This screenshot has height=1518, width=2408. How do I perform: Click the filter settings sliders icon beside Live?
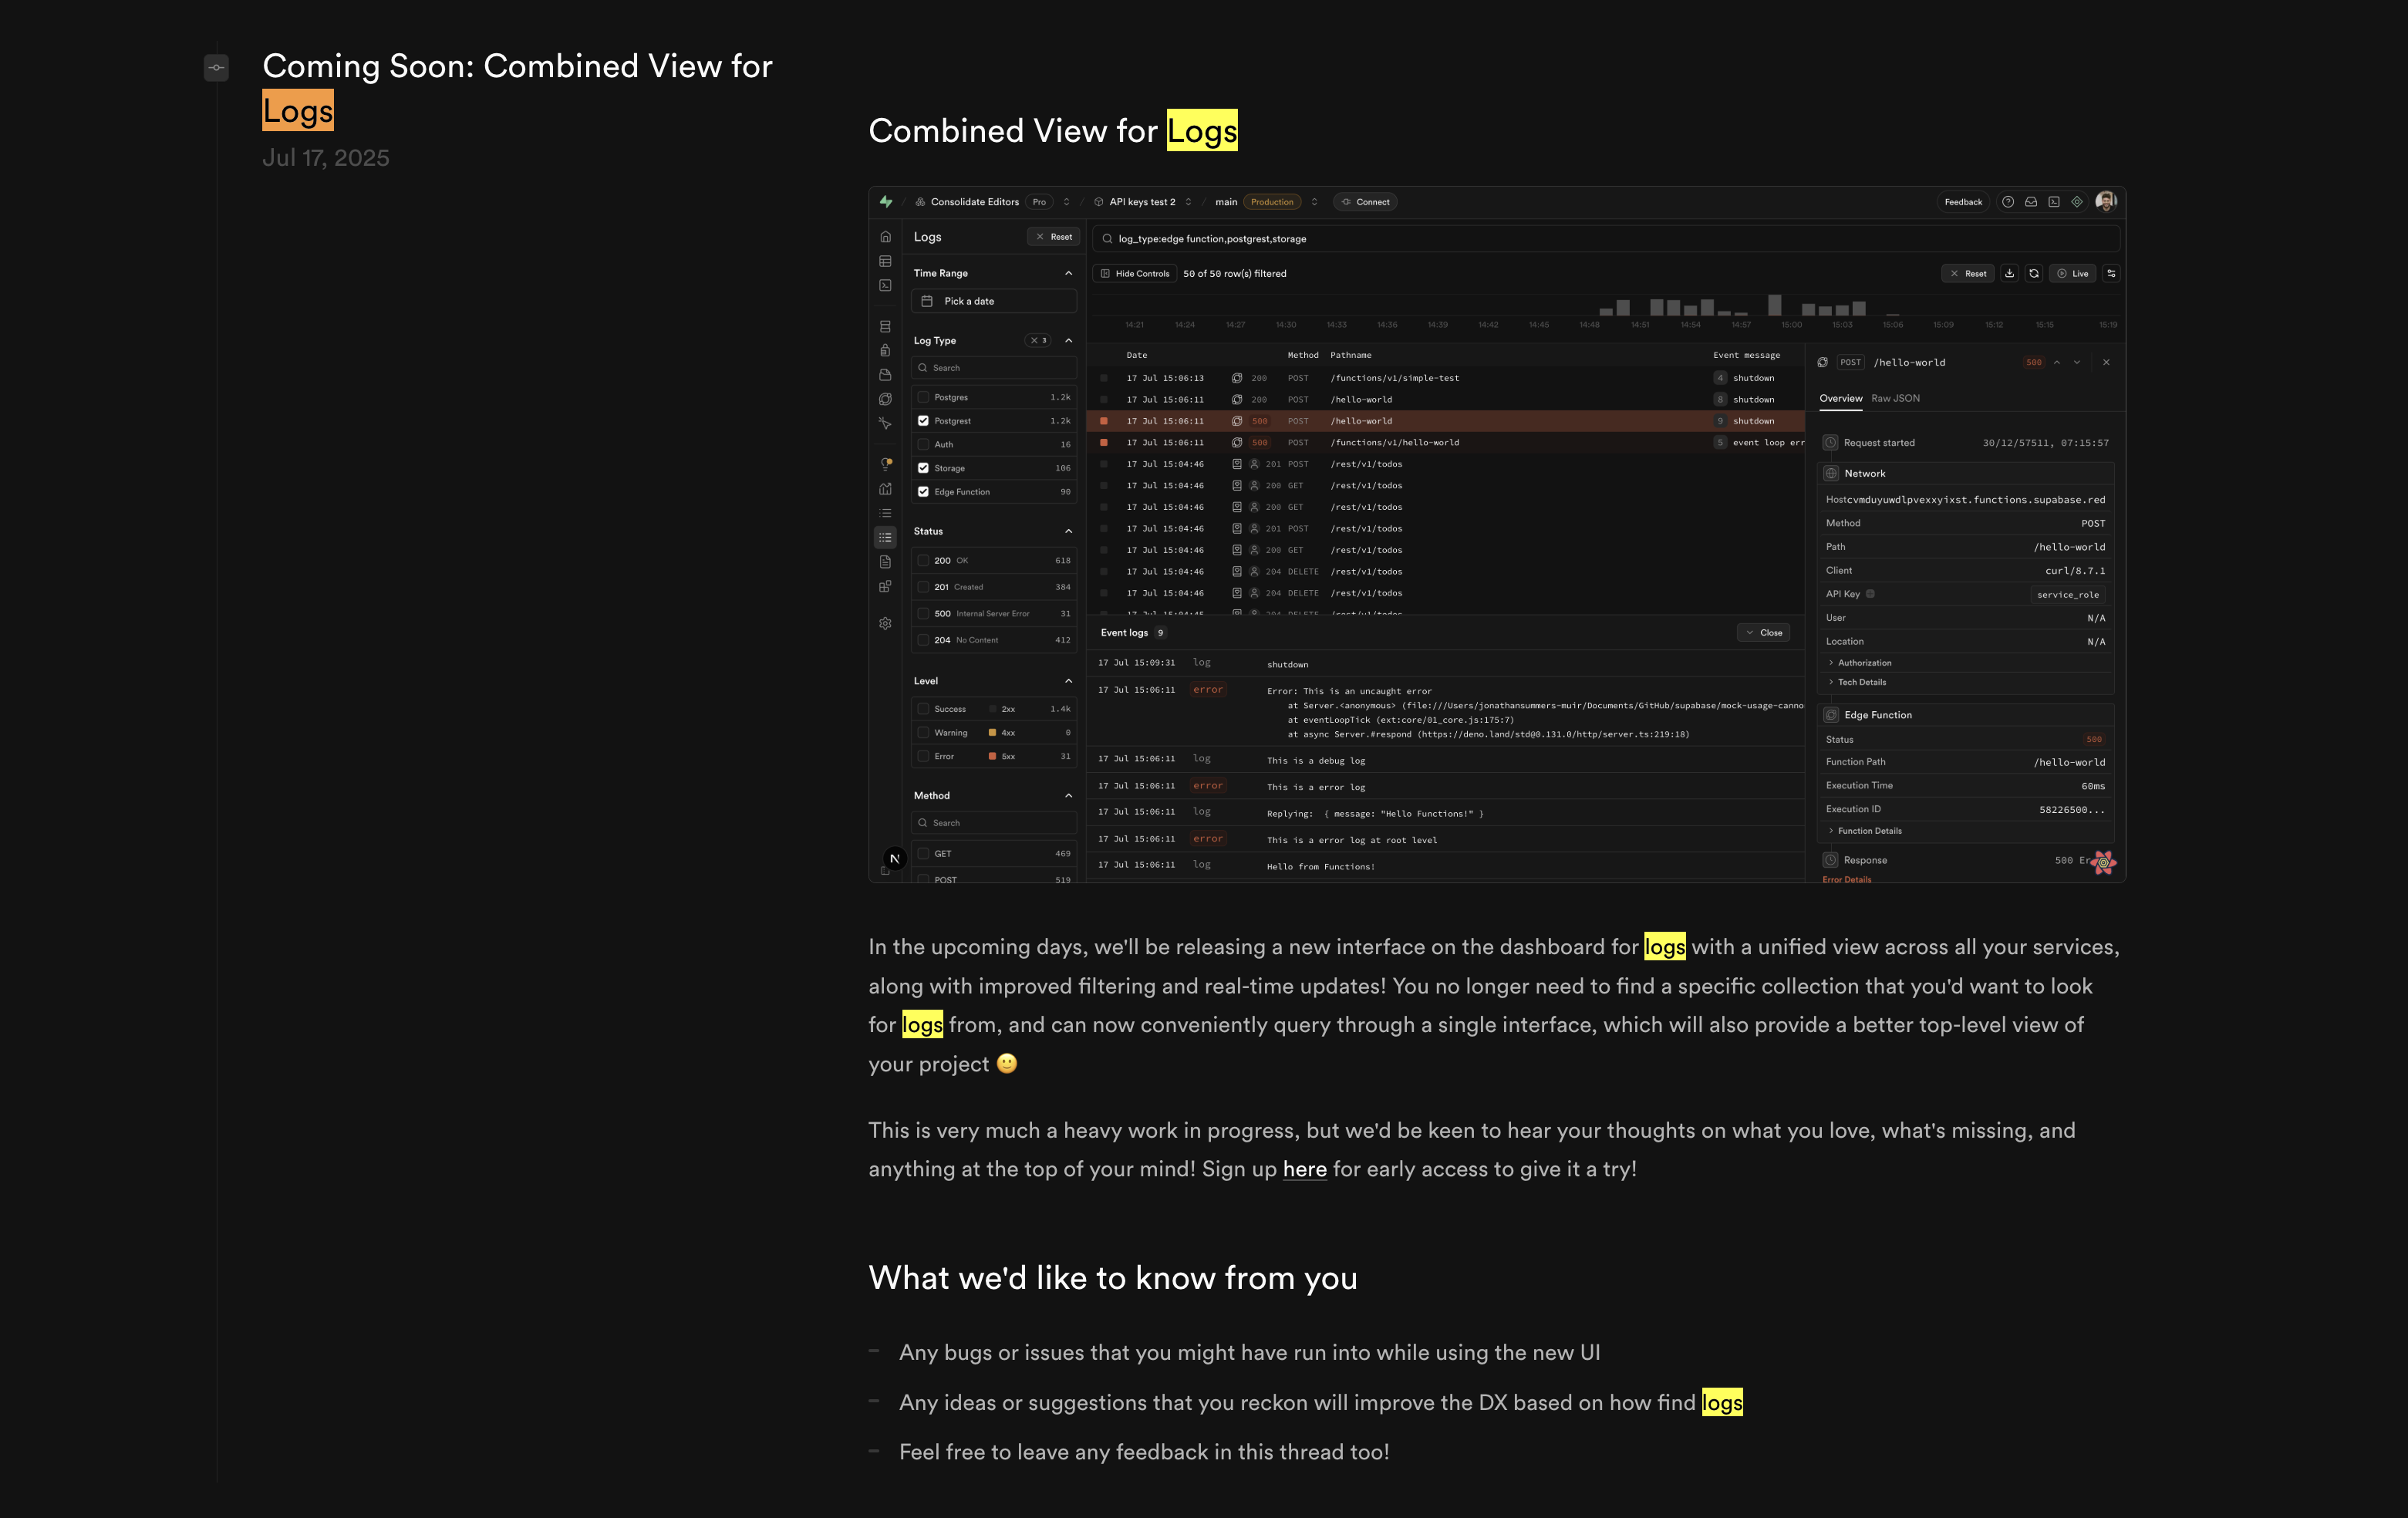pos(2111,273)
